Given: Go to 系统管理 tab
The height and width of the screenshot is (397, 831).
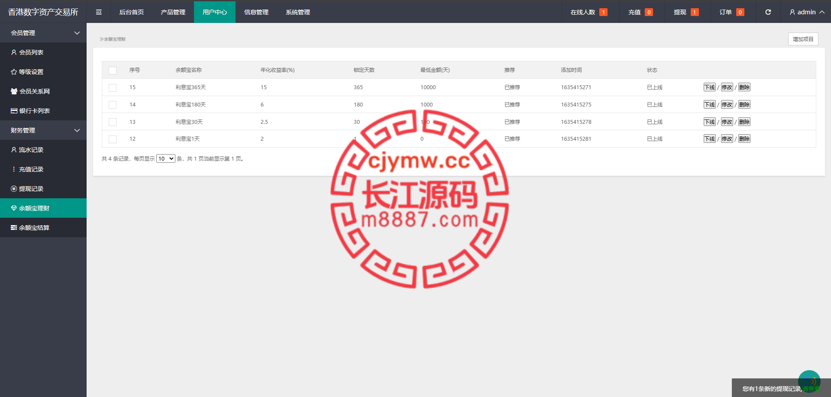Looking at the screenshot, I should (x=298, y=12).
